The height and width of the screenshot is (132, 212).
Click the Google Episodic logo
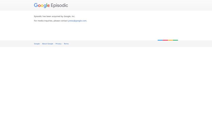(x=51, y=6)
